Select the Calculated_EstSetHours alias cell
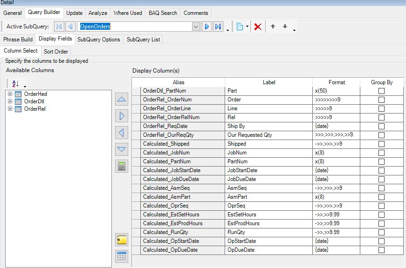 coord(183,214)
